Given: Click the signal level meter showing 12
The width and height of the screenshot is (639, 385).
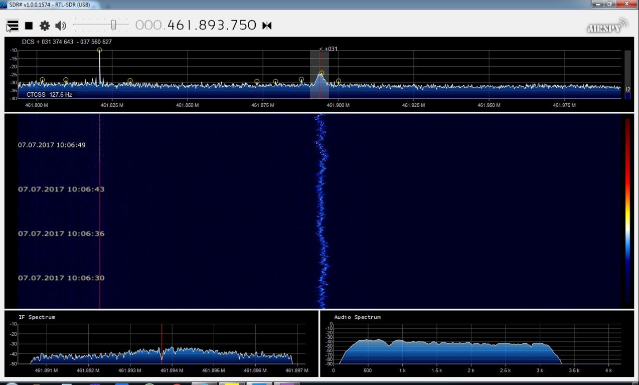Looking at the screenshot, I should (x=627, y=75).
